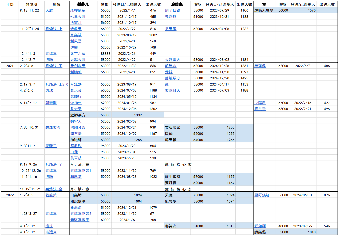This screenshot has width=339, height=236.
Task: Select the 輕甲當家 cell
Action: click(x=177, y=177)
